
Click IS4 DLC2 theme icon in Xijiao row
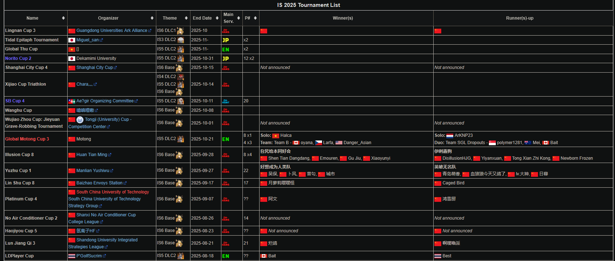(x=181, y=77)
